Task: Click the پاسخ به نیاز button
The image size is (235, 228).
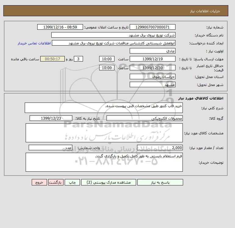Action: click(x=160, y=182)
